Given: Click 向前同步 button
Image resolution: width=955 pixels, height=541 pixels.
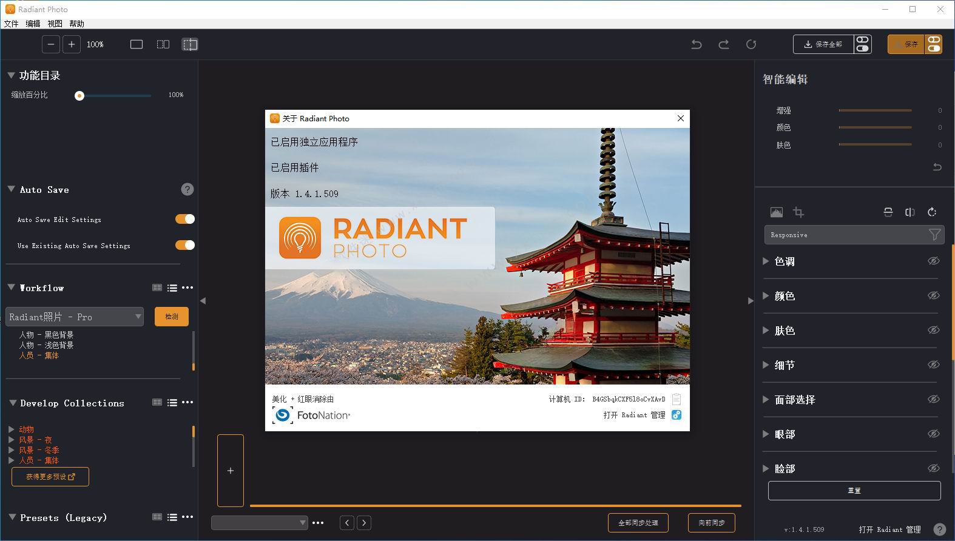Looking at the screenshot, I should pyautogui.click(x=712, y=523).
